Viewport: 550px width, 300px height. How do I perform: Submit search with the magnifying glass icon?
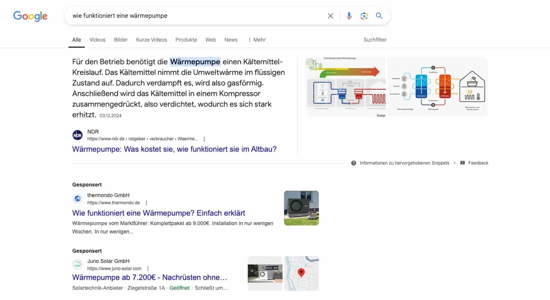tap(379, 16)
